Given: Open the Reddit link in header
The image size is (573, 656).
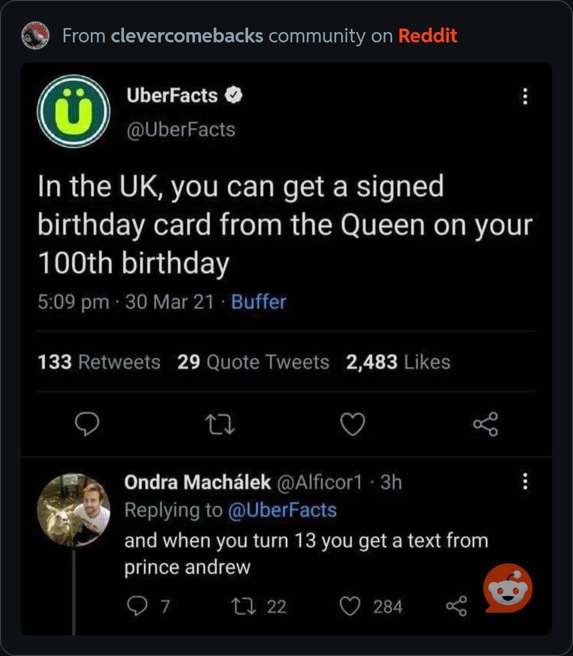Looking at the screenshot, I should pyautogui.click(x=427, y=35).
